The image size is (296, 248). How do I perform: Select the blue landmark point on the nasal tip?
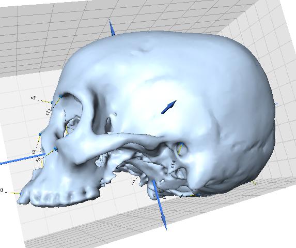(x=40, y=134)
